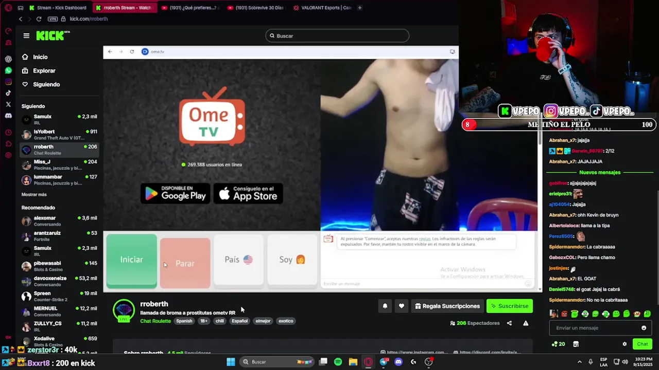659x370 pixels.
Task: Open chat settings gear
Action: point(625,344)
